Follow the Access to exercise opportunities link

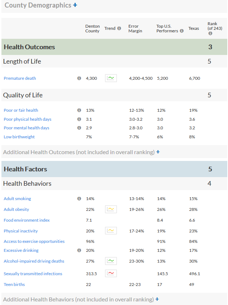(x=34, y=241)
